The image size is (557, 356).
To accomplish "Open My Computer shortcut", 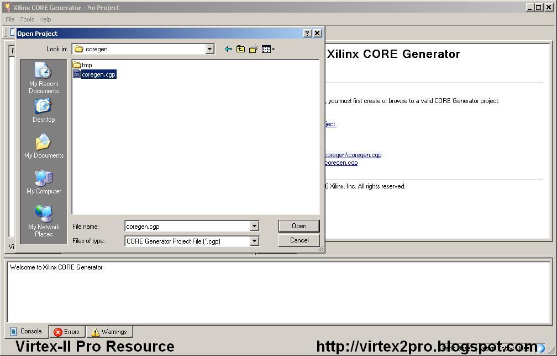I will point(44,182).
